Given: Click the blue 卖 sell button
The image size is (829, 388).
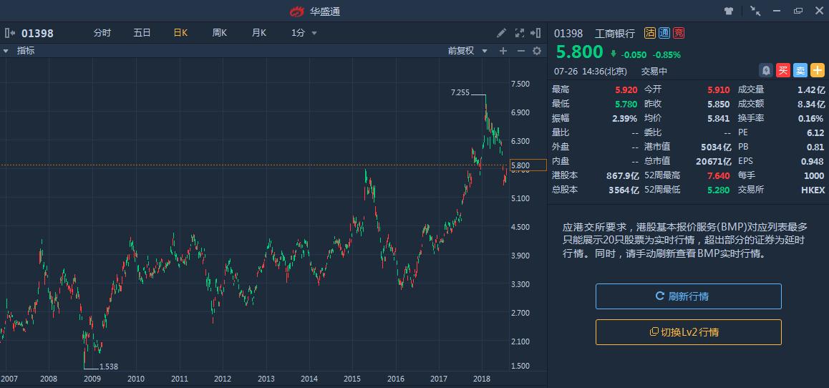Looking at the screenshot, I should coord(800,70).
